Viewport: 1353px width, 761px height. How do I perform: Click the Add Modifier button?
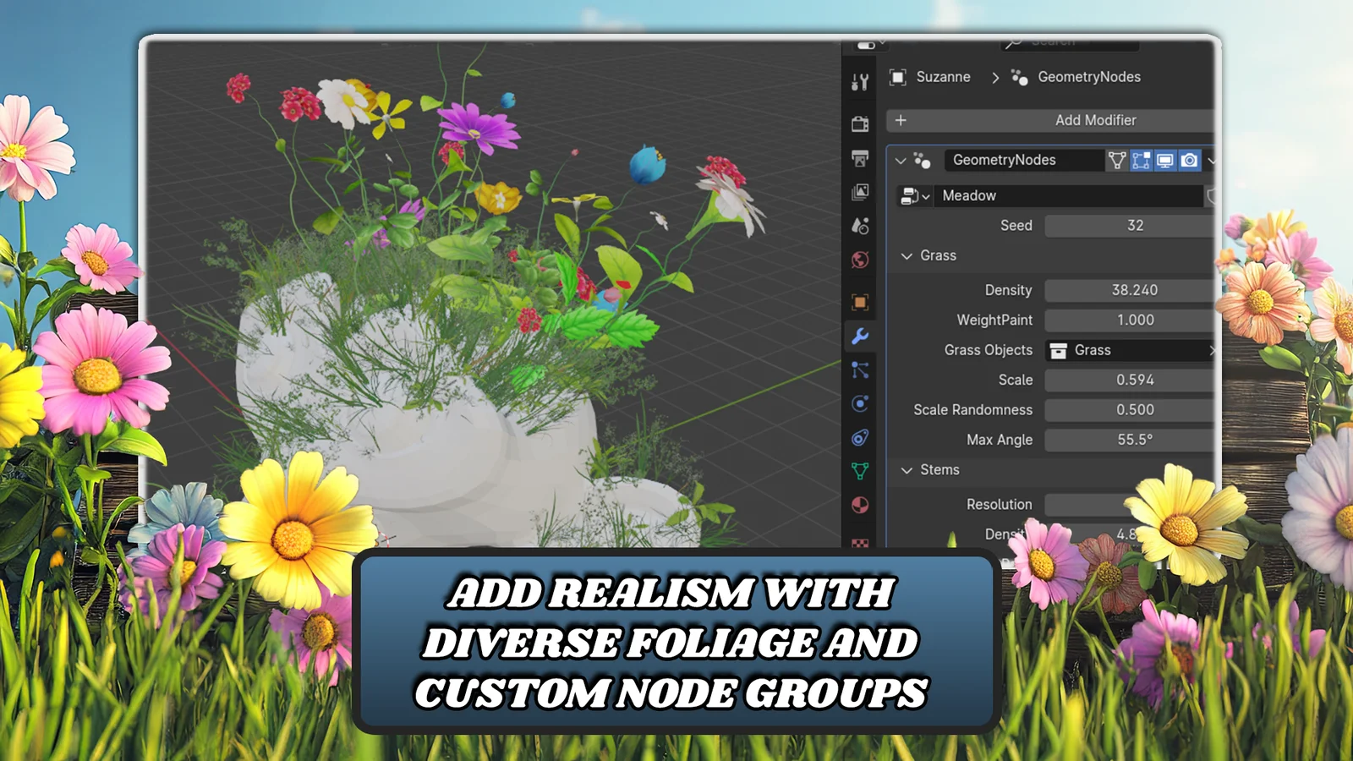click(x=1095, y=120)
